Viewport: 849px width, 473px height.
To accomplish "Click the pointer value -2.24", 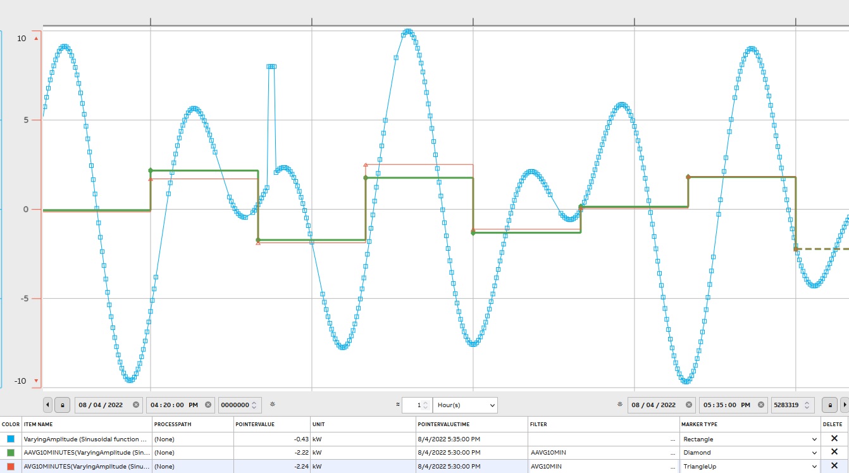I will click(301, 467).
